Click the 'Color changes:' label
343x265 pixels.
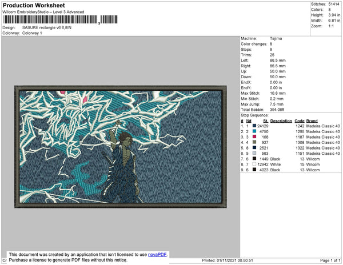tap(254, 44)
